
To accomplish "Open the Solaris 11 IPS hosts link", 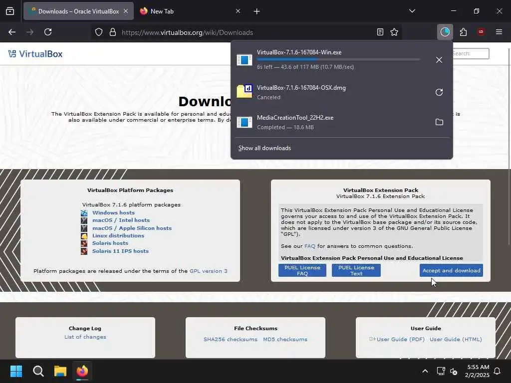I will (120, 251).
